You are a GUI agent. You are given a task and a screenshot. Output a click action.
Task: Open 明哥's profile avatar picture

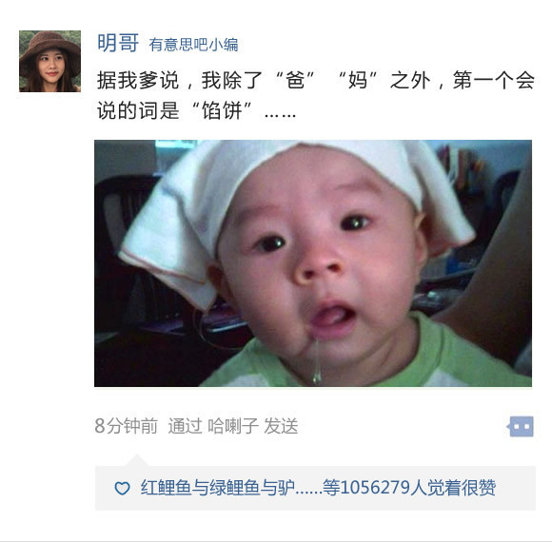49,61
